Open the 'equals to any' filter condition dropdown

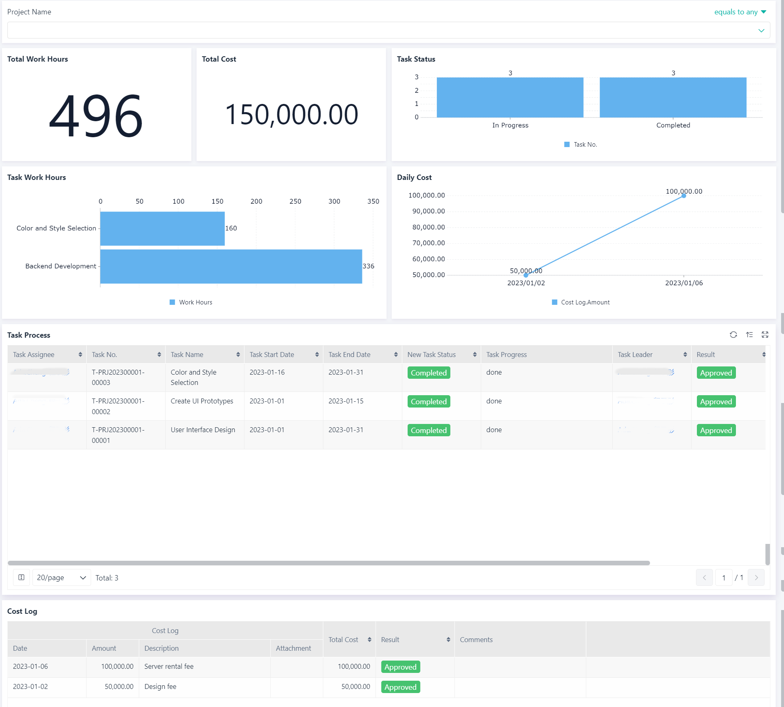click(x=740, y=12)
